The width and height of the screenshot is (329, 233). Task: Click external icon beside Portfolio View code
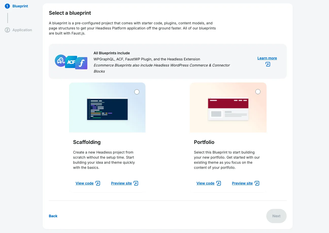point(219,183)
